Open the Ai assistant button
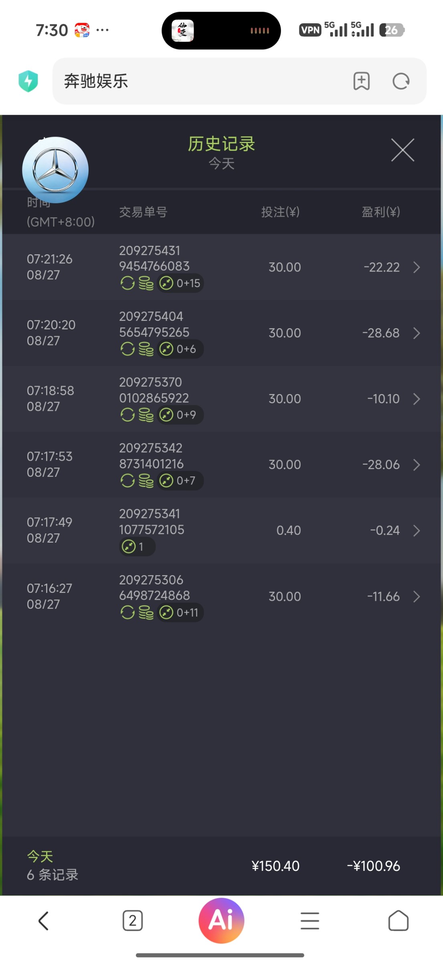The image size is (443, 964). (x=221, y=920)
